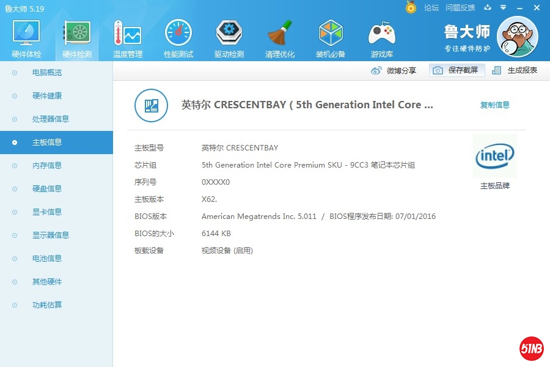Image resolution: width=550 pixels, height=367 pixels.
Task: Click the BIOS的大小 field label
Action: coord(155,234)
